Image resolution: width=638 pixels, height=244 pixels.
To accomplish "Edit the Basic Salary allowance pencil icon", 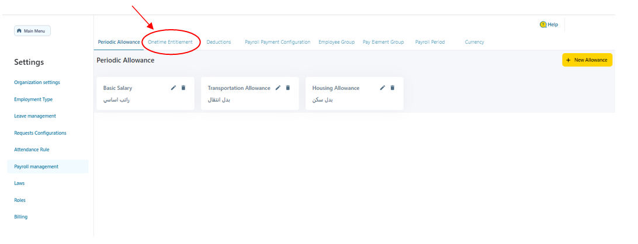I will coord(173,88).
